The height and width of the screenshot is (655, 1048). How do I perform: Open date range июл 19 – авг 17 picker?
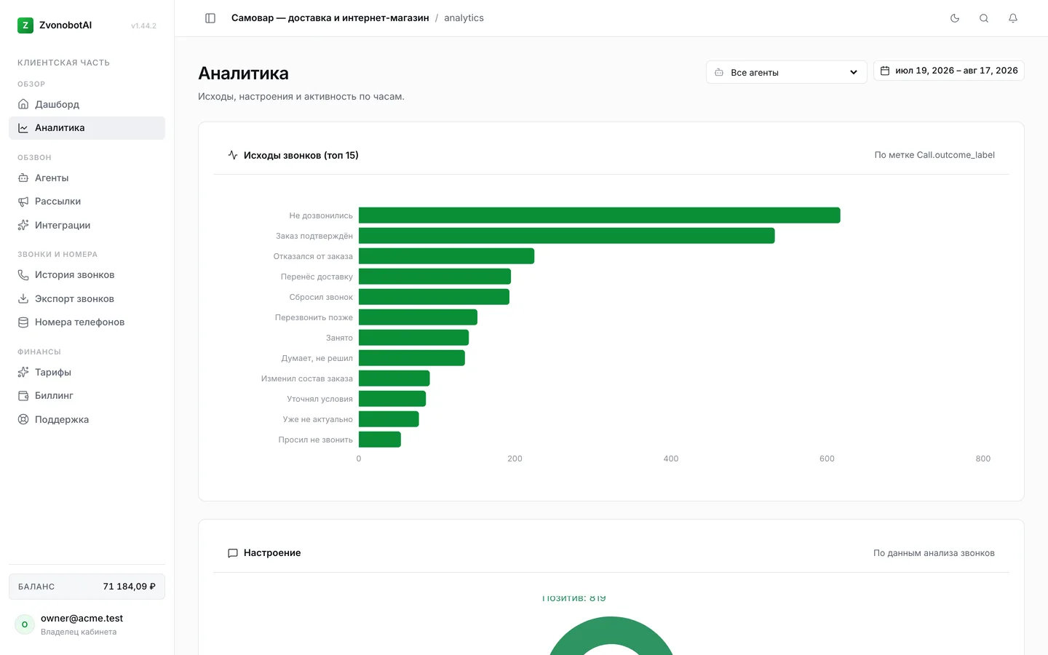(948, 71)
